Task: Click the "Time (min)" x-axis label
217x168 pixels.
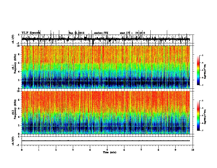Action: pos(110,152)
